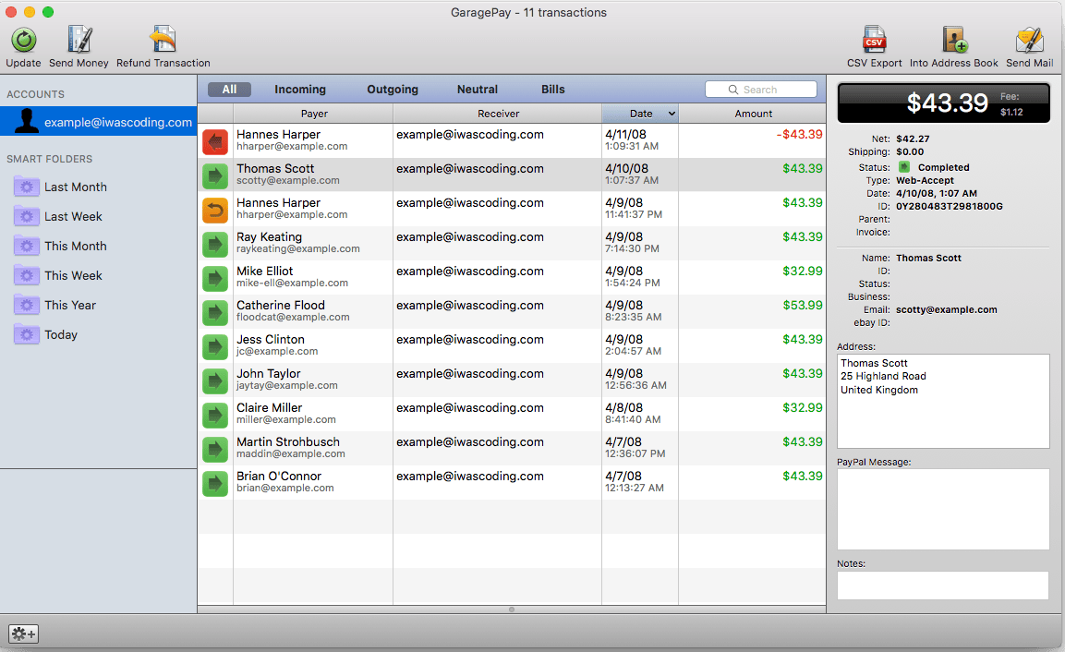Click the orange refund icon for Hannes Harper 4/9/08

[x=215, y=210]
